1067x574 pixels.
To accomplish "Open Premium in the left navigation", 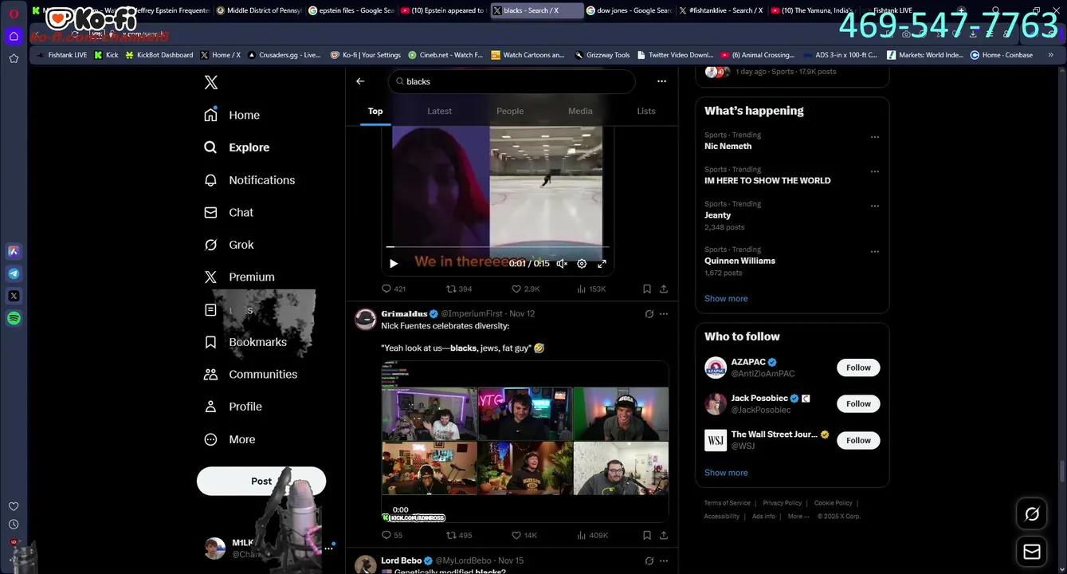I will click(x=240, y=277).
